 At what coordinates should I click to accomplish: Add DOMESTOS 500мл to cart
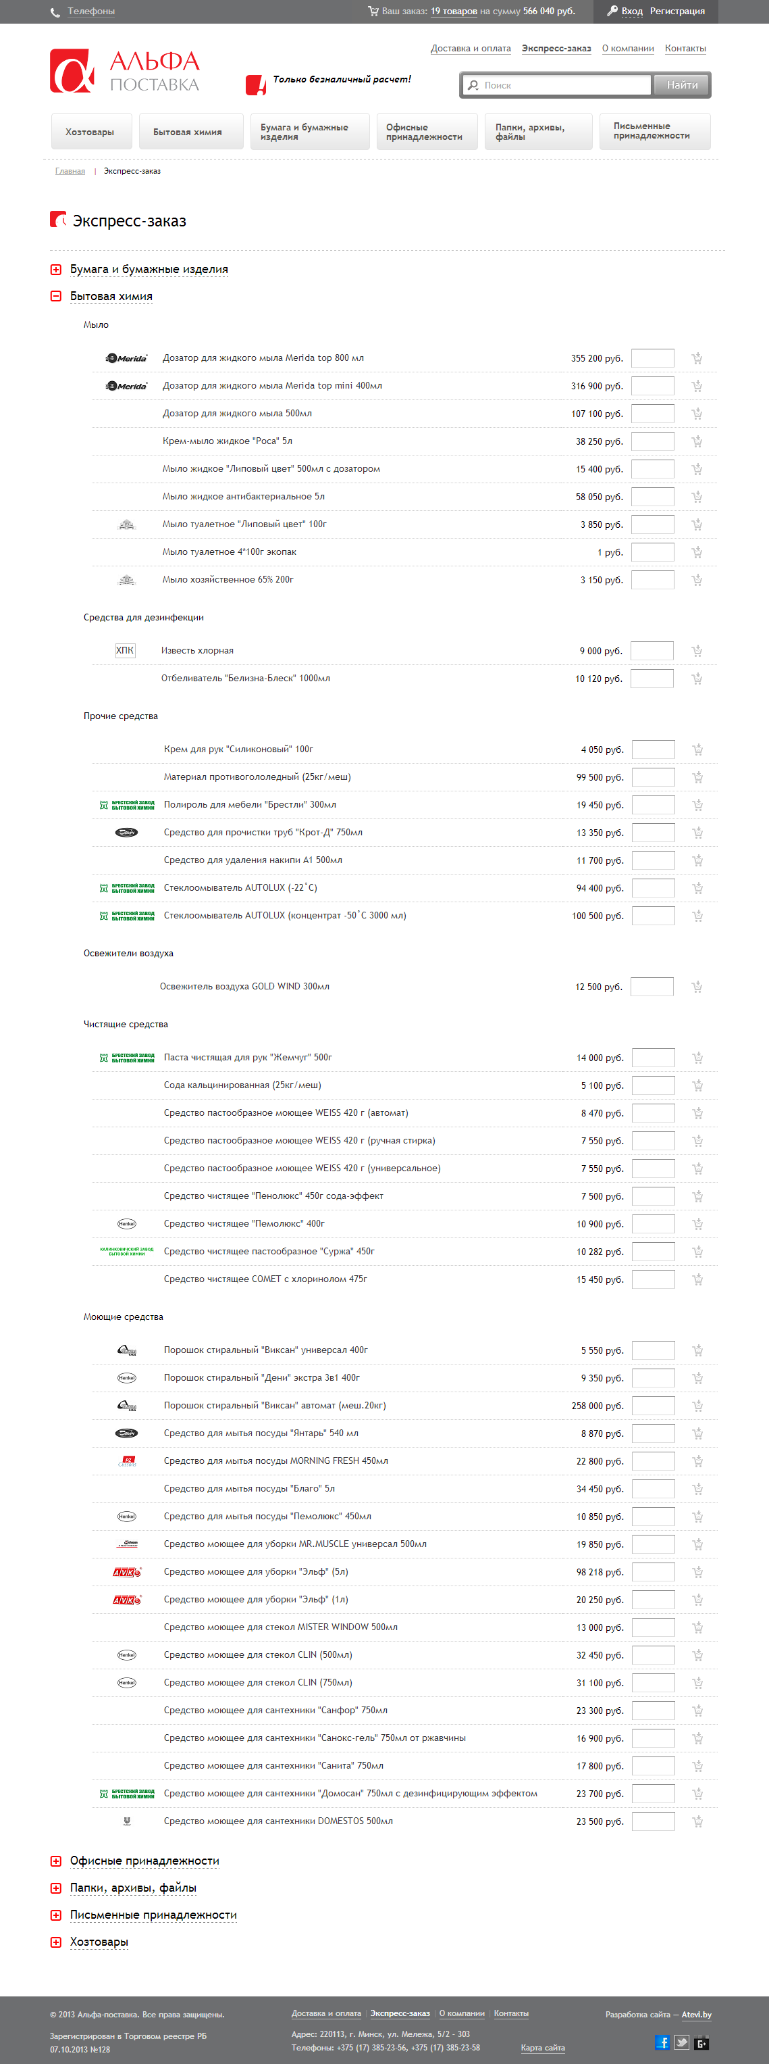pos(698,1821)
